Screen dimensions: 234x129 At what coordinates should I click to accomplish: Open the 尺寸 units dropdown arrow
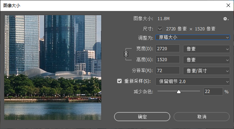click(x=160, y=29)
